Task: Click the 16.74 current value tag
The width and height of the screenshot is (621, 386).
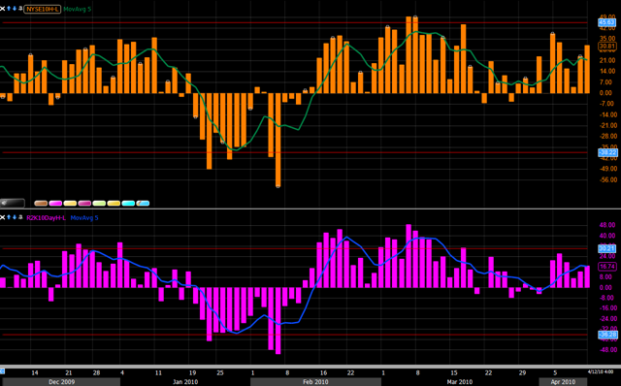Action: click(x=607, y=267)
